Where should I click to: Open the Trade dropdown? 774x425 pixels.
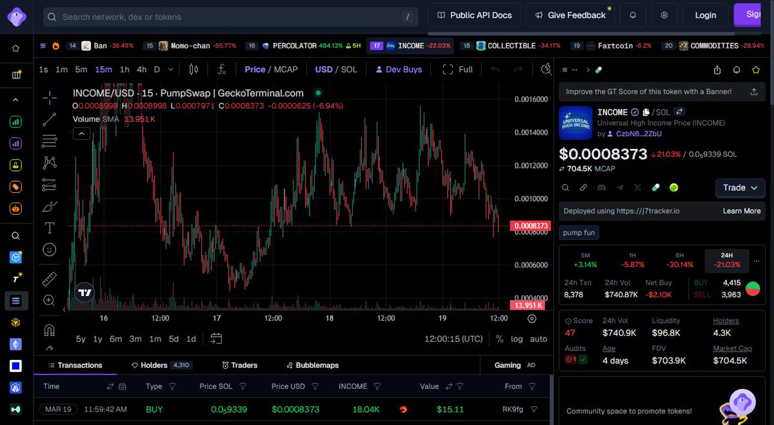coord(740,188)
